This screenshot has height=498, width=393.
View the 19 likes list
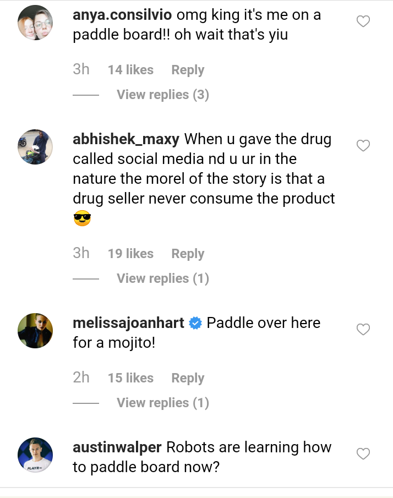130,254
